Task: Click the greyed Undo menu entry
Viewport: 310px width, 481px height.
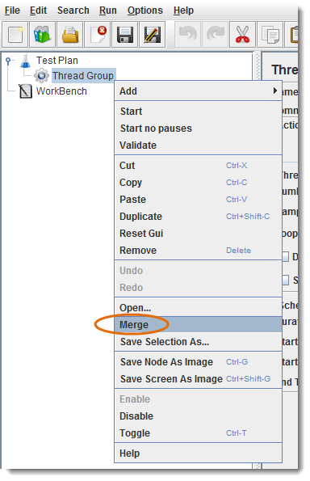Action: (x=199, y=271)
